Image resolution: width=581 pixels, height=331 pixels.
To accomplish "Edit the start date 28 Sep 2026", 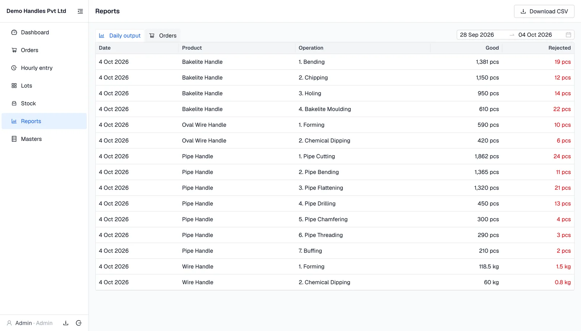I will (x=477, y=35).
